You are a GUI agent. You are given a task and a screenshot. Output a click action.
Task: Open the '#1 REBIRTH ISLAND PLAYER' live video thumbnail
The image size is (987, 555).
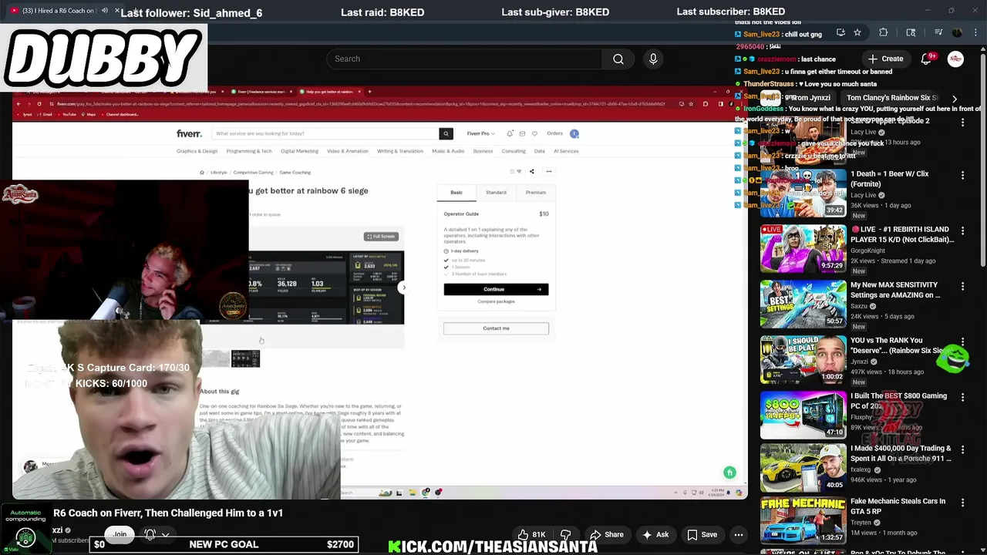803,248
